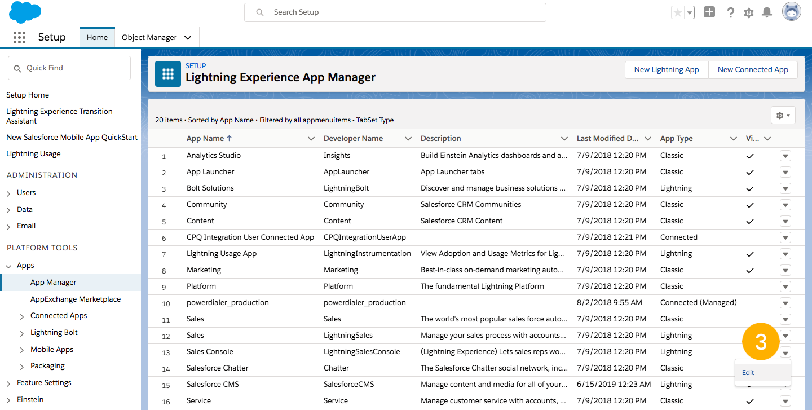The height and width of the screenshot is (410, 812).
Task: Open Lightning Experience Transition Assistant
Action: coord(59,116)
